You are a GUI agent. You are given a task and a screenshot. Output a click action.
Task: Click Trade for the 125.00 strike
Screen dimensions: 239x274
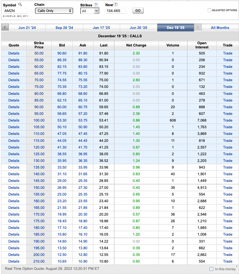[228, 154]
